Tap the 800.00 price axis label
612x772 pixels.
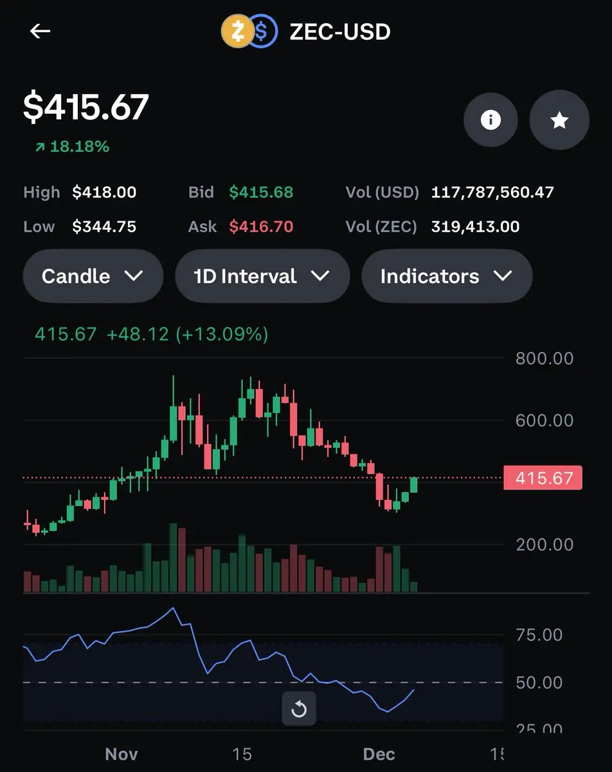click(544, 358)
